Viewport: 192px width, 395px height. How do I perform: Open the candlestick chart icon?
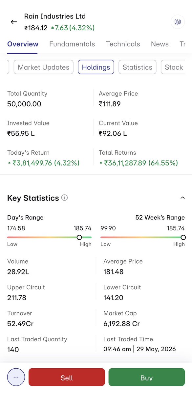pos(178,22)
